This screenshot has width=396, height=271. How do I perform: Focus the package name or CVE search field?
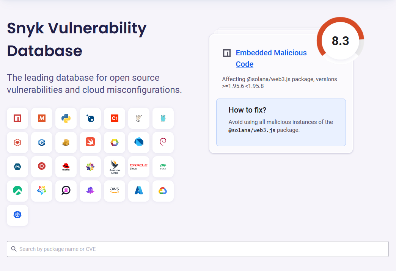click(x=198, y=249)
